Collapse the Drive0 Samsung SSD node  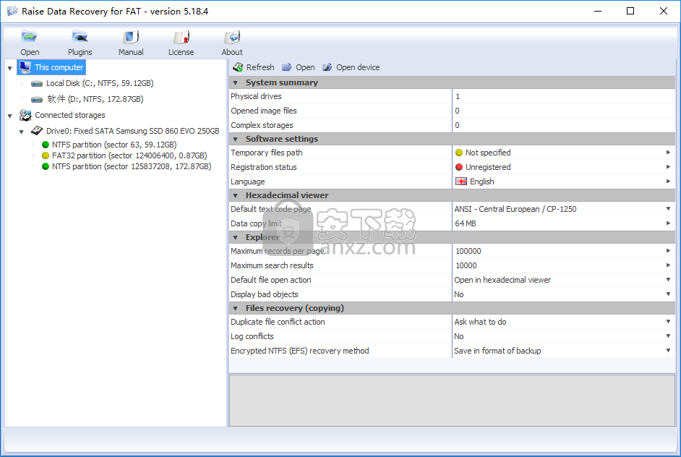coord(21,132)
